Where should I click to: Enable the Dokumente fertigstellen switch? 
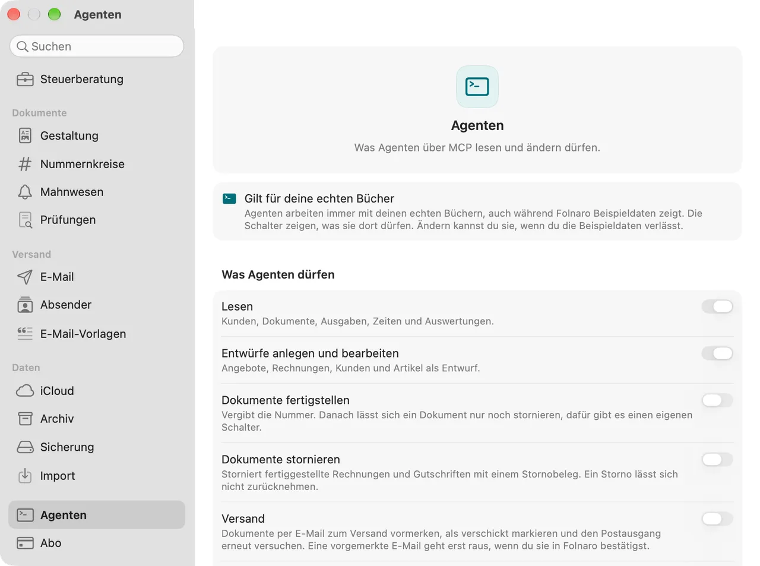pos(717,400)
